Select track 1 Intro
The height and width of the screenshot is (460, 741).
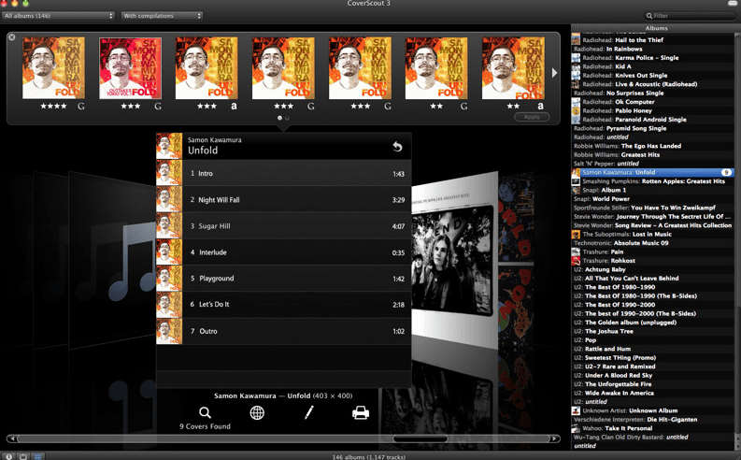pyautogui.click(x=283, y=174)
